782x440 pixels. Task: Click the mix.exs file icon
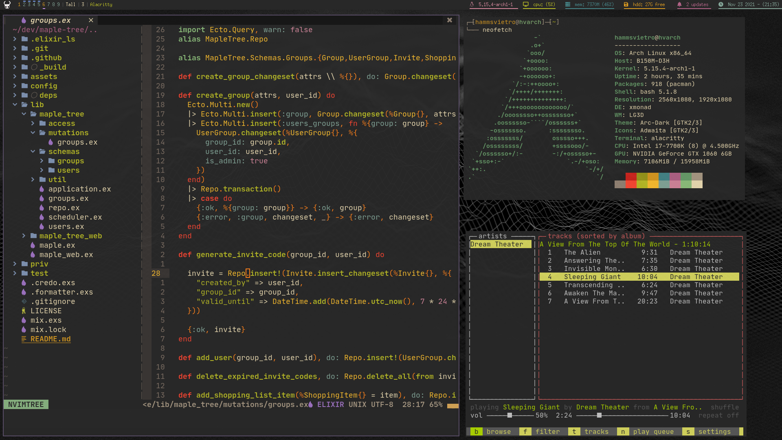(24, 320)
